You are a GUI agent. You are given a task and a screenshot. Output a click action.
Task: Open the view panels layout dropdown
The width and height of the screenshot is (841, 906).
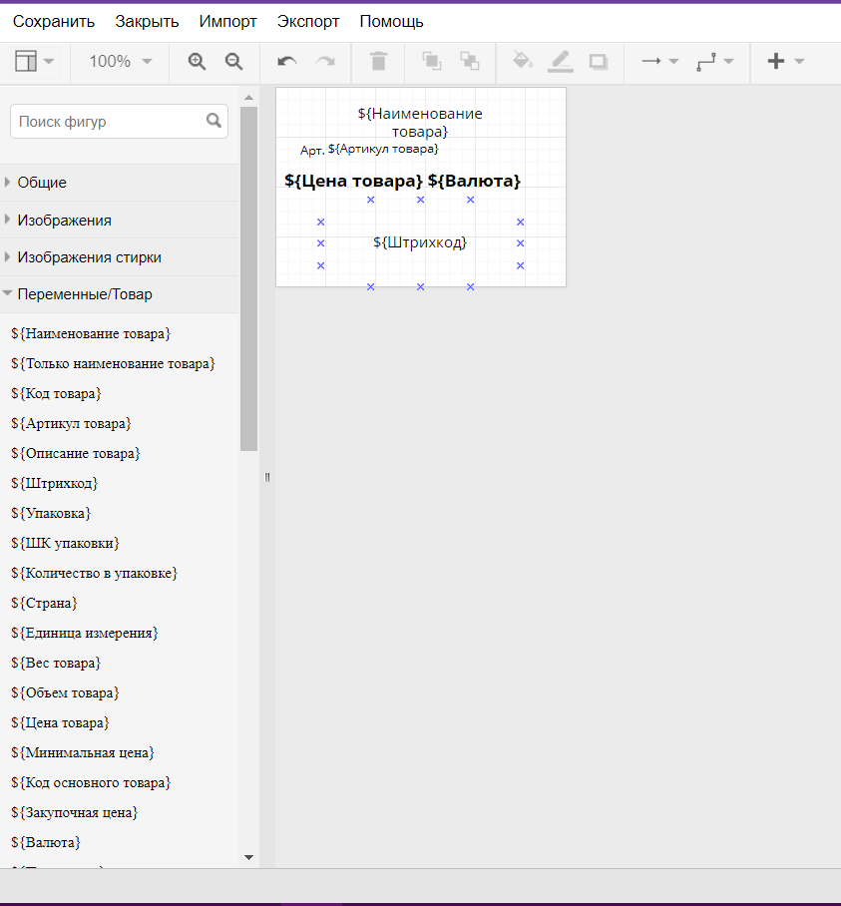[x=34, y=61]
